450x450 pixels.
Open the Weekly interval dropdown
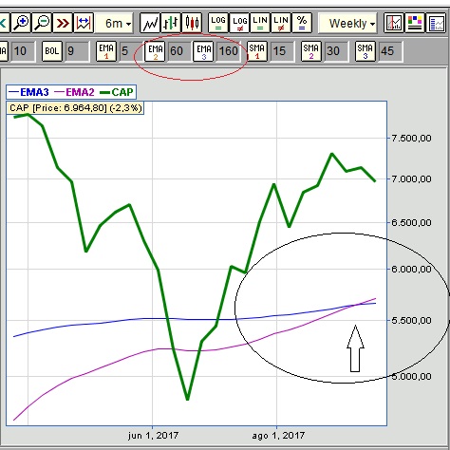[x=347, y=23]
